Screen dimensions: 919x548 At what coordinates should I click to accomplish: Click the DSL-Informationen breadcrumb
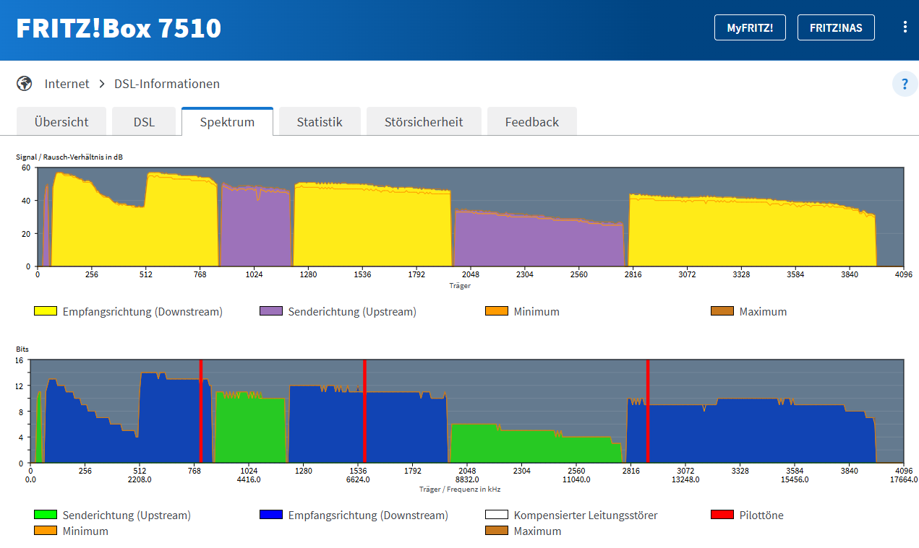(167, 84)
